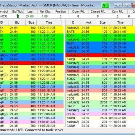This screenshot has width=135, height=135.
Task: Click the ask-side Time column header
Action: 120,22
